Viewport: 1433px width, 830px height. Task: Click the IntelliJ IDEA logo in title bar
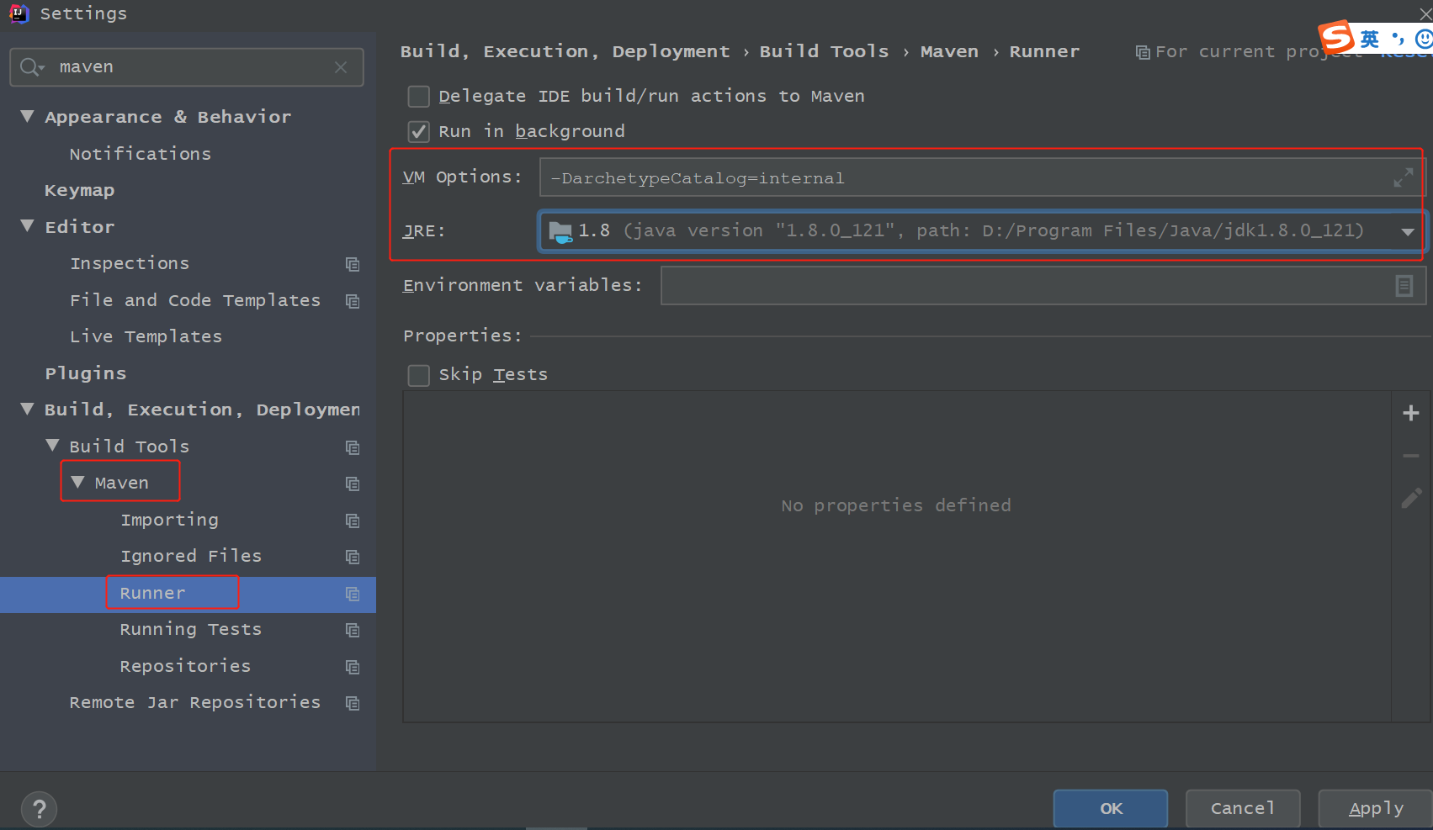point(19,13)
